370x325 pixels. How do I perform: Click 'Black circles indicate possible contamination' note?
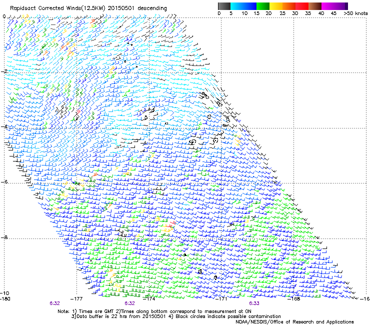click(228, 316)
